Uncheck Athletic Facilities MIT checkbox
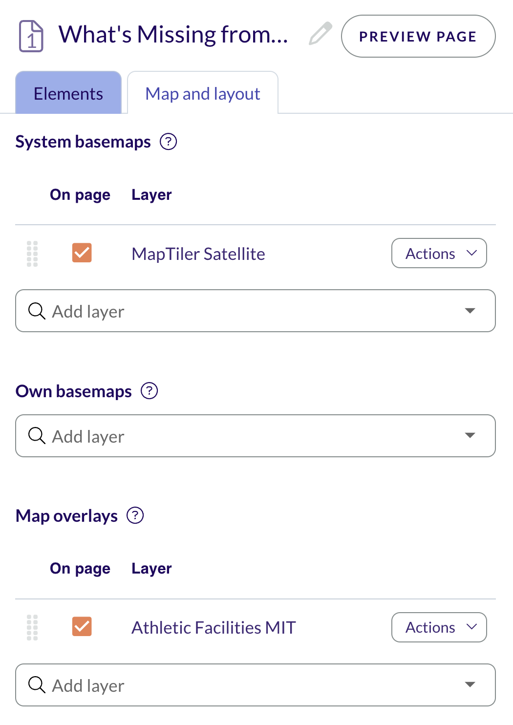The width and height of the screenshot is (513, 725). [82, 627]
